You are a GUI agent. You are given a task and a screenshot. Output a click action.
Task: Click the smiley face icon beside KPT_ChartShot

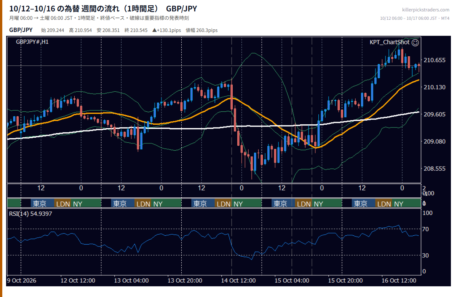pos(415,43)
